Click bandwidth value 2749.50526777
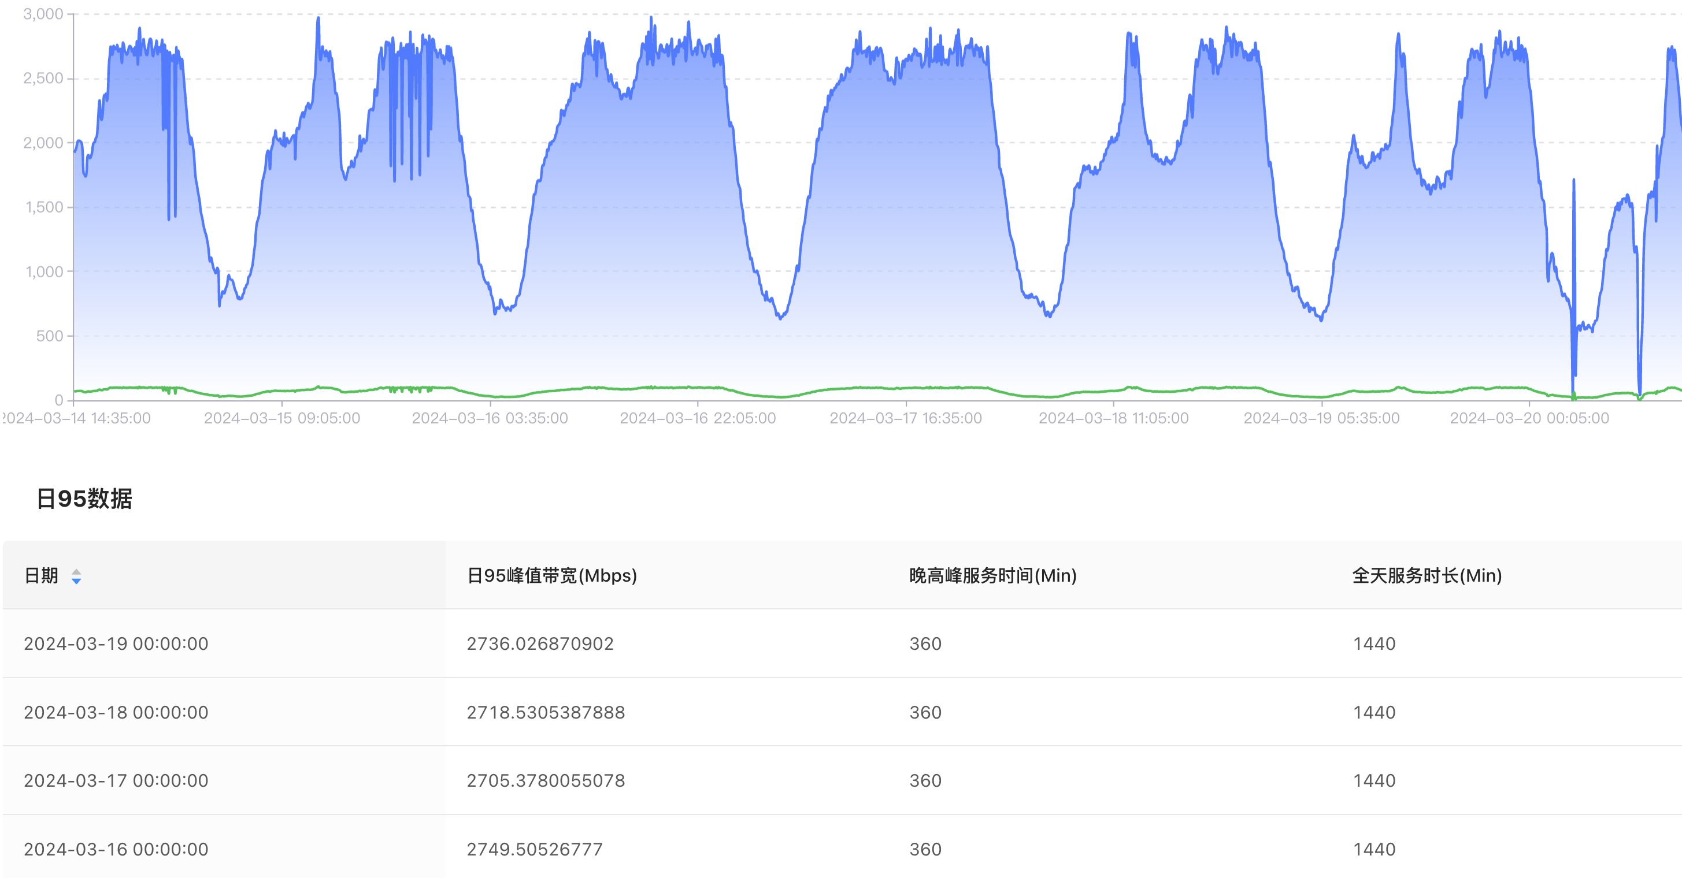The width and height of the screenshot is (1682, 878). [535, 849]
